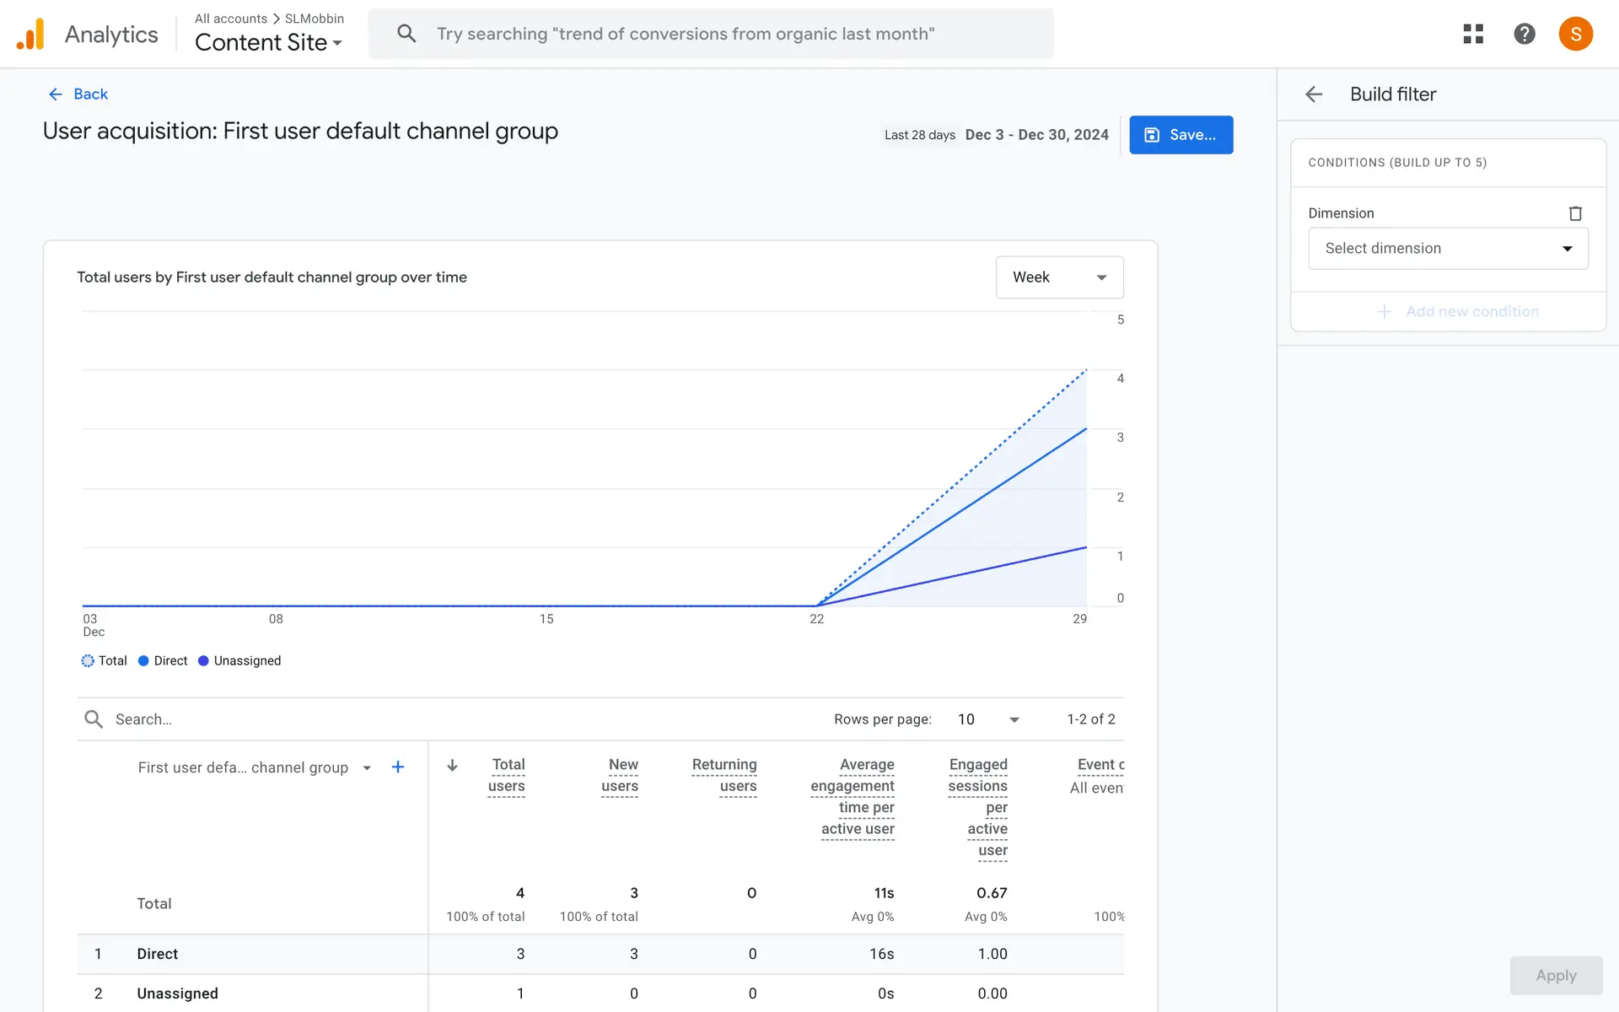Click the Google Analytics logo

[x=30, y=35]
